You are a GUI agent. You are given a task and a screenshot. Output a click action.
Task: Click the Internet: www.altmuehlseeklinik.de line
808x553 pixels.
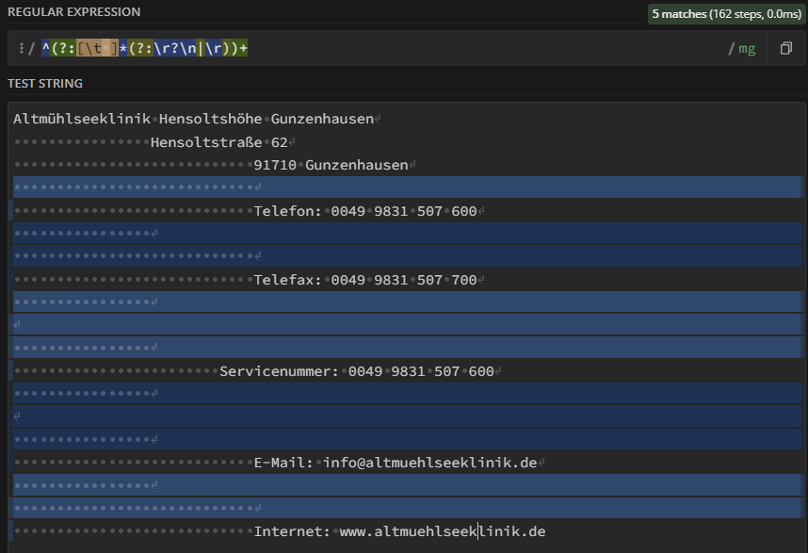[399, 531]
